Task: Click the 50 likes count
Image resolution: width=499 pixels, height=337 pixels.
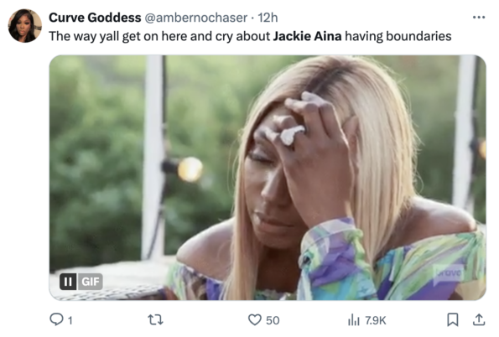Action: click(x=273, y=320)
